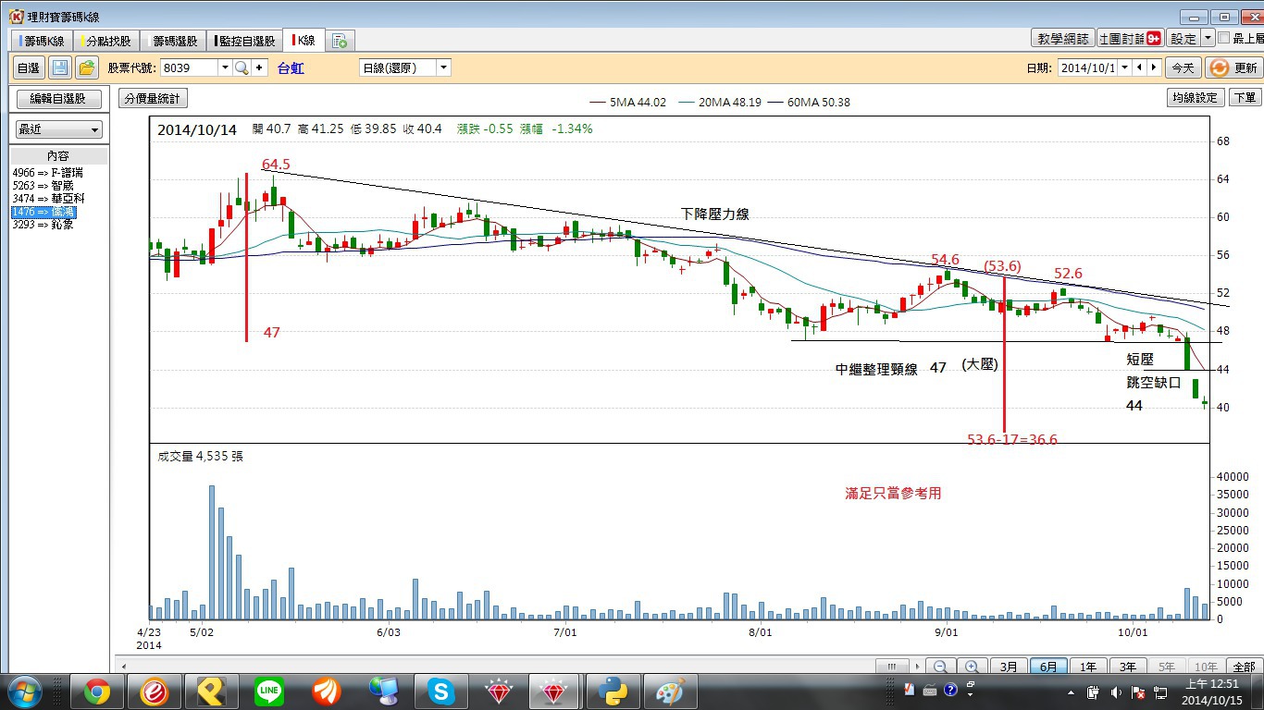Screen dimensions: 1264x710
Task: Open Skype from the taskbar
Action: (x=441, y=691)
